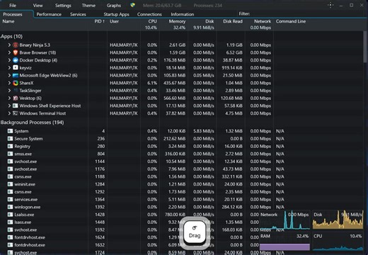This screenshot has height=255, width=368.
Task: Sort by the CPU column header
Action: click(152, 21)
